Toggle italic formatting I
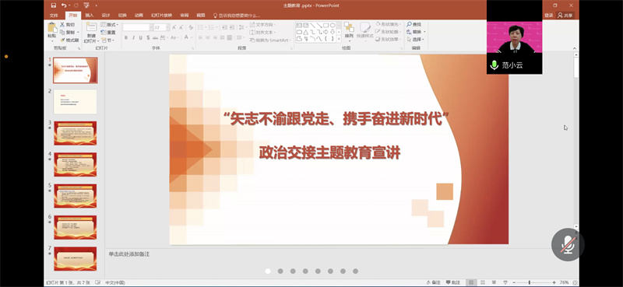623x287 pixels. [133, 37]
